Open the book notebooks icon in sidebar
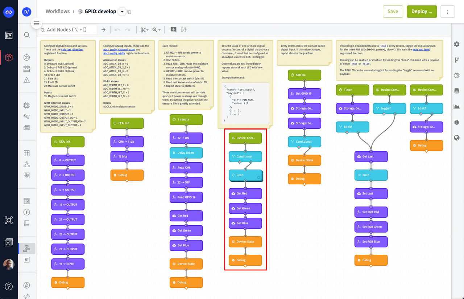Viewport: 464px width, 299px height. tap(27, 223)
